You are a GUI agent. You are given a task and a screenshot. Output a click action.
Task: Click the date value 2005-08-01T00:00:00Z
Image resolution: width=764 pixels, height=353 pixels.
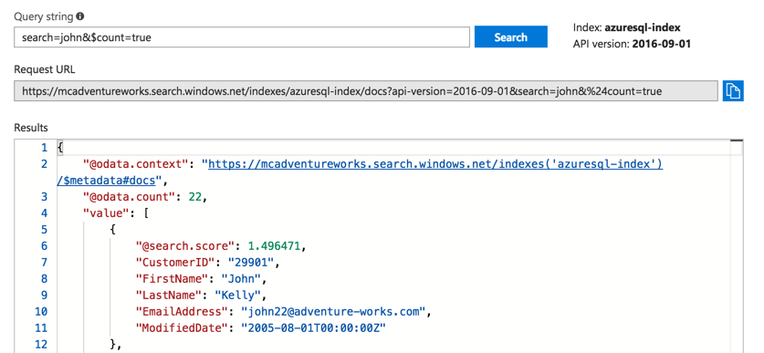pos(314,328)
